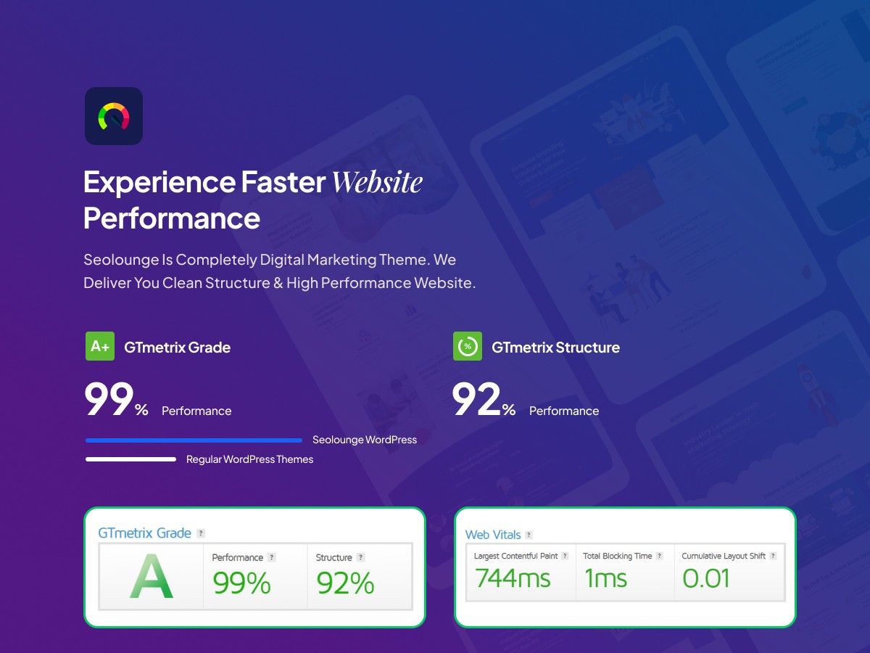Click the blue Seolounge WordPress progress bar

click(x=194, y=440)
